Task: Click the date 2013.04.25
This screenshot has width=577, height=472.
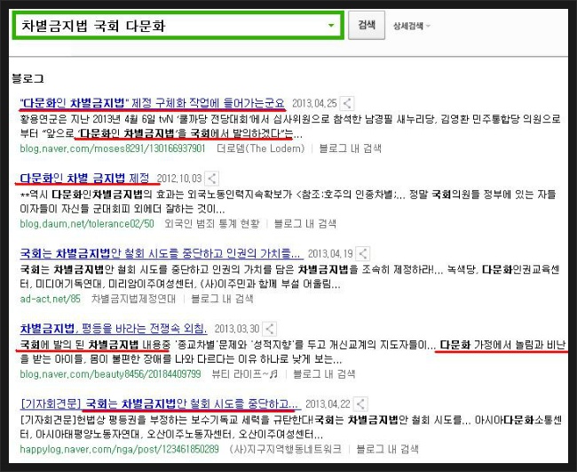Action: (314, 103)
